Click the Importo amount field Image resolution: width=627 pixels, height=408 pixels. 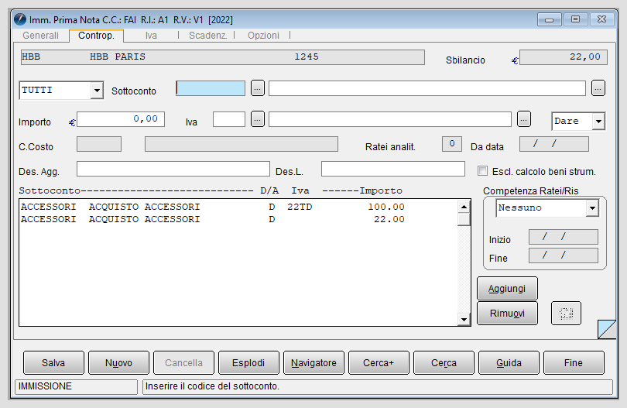[121, 119]
